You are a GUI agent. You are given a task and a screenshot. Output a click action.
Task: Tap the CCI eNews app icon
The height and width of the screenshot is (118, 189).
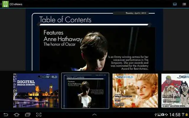click(x=5, y=4)
